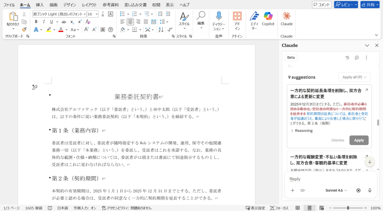
Task: Apply the first contract suggestion
Action: click(x=359, y=140)
